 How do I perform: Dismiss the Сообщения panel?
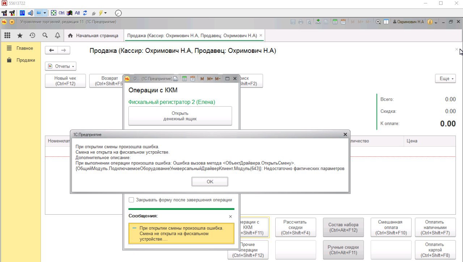click(x=230, y=216)
